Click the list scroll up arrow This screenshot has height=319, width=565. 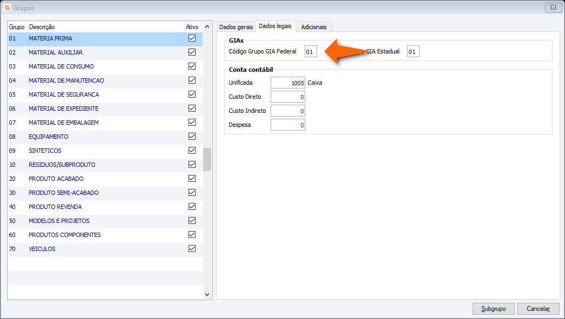[207, 26]
